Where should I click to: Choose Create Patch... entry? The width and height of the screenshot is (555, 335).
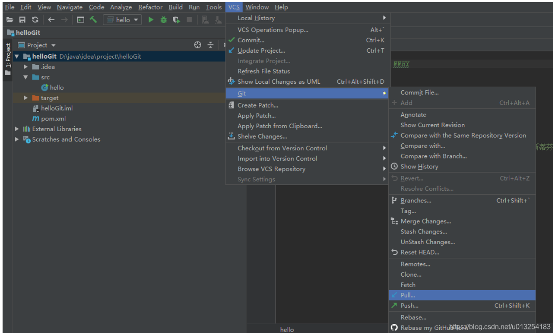pos(307,105)
